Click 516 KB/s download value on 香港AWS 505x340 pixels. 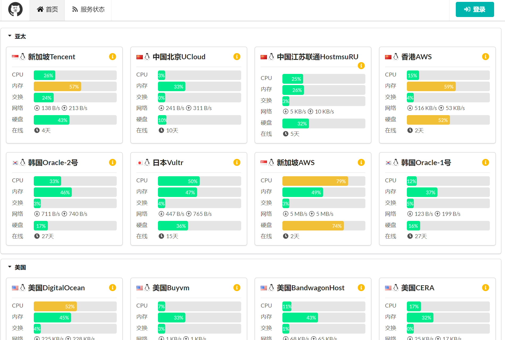426,108
